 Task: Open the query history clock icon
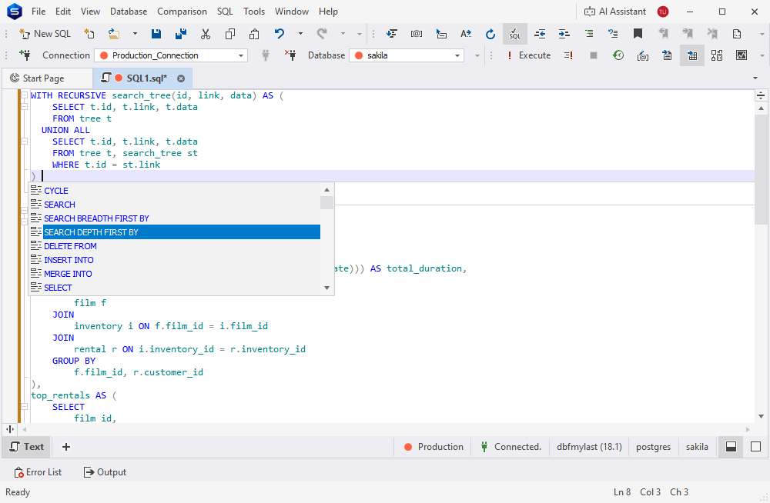(618, 55)
